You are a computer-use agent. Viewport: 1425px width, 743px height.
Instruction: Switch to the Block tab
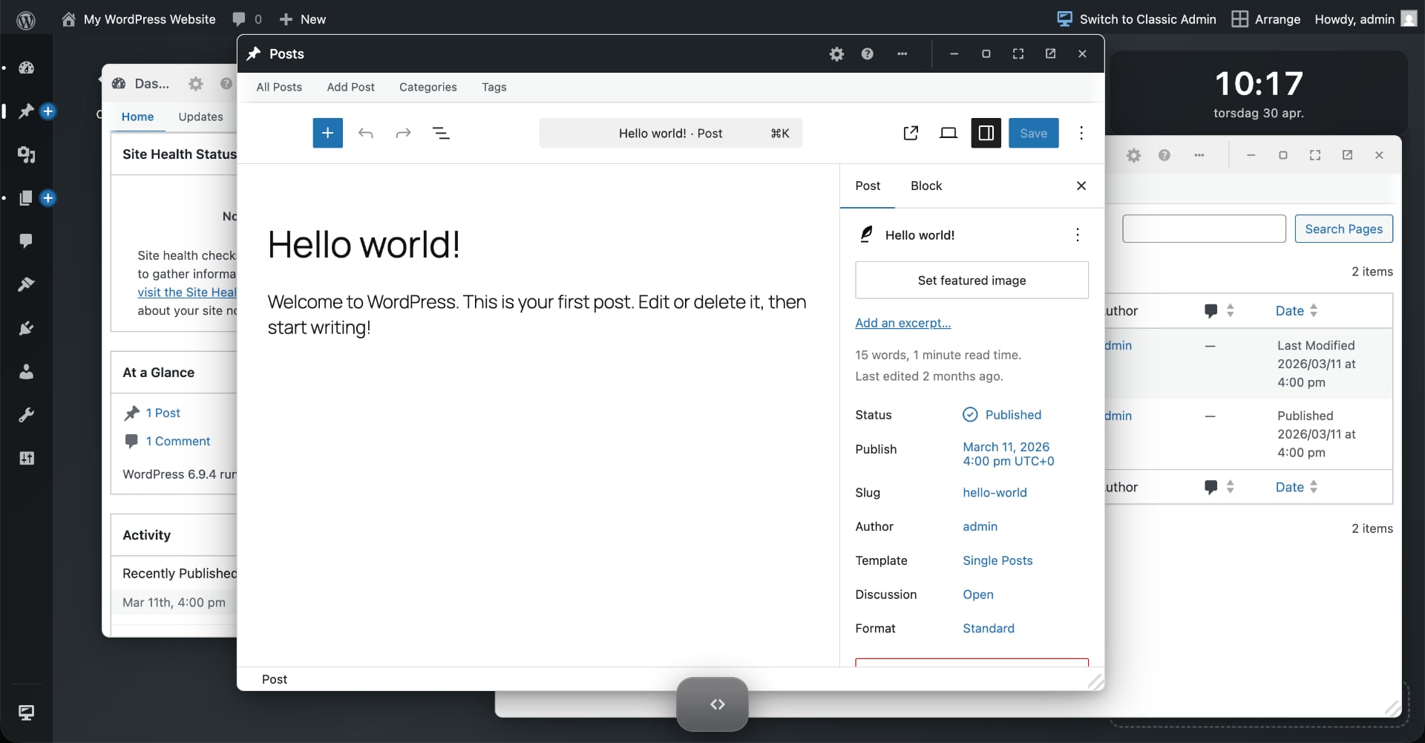tap(926, 186)
